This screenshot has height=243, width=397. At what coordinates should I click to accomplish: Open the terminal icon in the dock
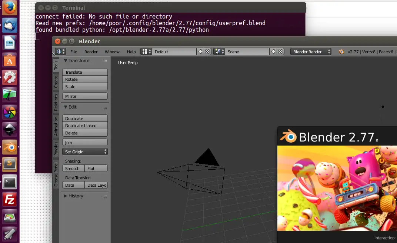pos(9,182)
